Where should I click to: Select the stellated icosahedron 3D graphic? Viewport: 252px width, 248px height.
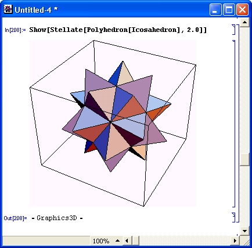point(113,123)
